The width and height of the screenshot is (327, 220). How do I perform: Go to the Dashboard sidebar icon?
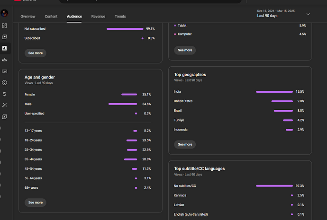pyautogui.click(x=4, y=26)
